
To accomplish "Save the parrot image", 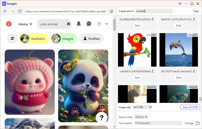I will (x=137, y=77).
